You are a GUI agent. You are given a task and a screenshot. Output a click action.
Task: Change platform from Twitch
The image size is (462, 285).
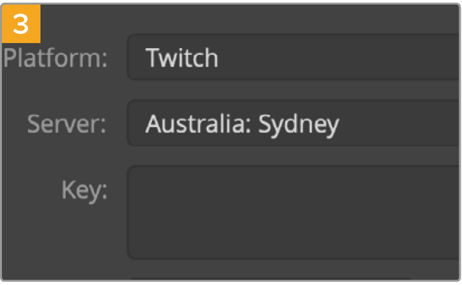(294, 58)
